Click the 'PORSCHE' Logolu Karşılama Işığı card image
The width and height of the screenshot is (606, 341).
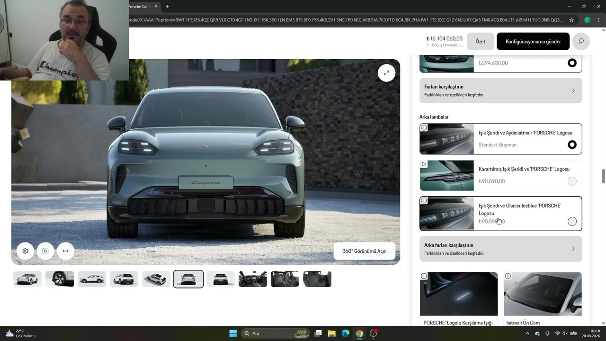point(459,294)
